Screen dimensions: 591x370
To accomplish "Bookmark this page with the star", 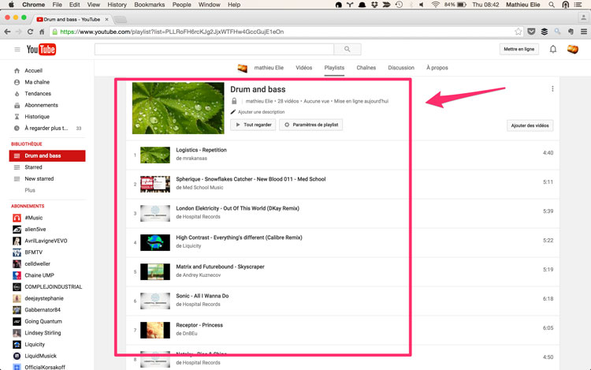I will [519, 32].
